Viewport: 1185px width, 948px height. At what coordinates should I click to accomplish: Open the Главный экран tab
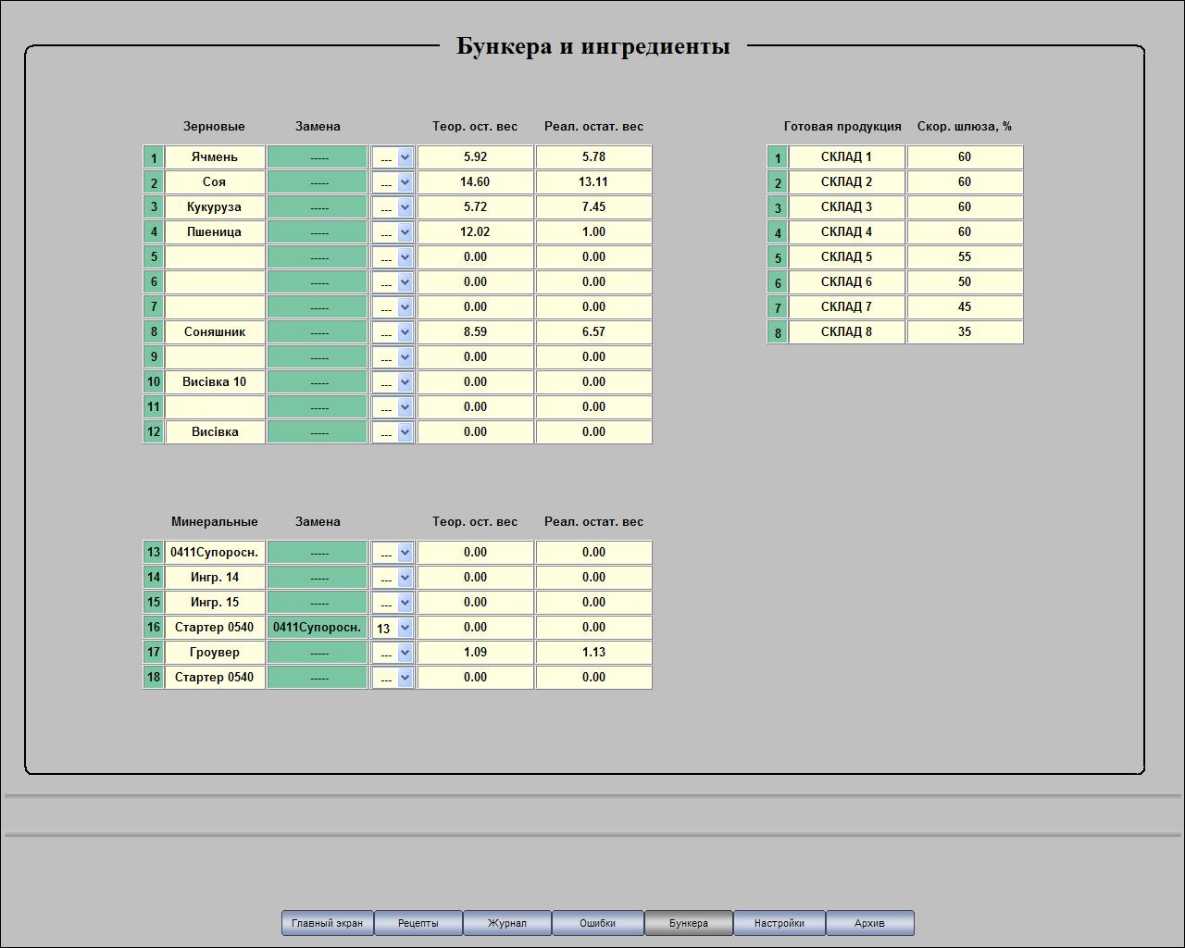(x=327, y=923)
